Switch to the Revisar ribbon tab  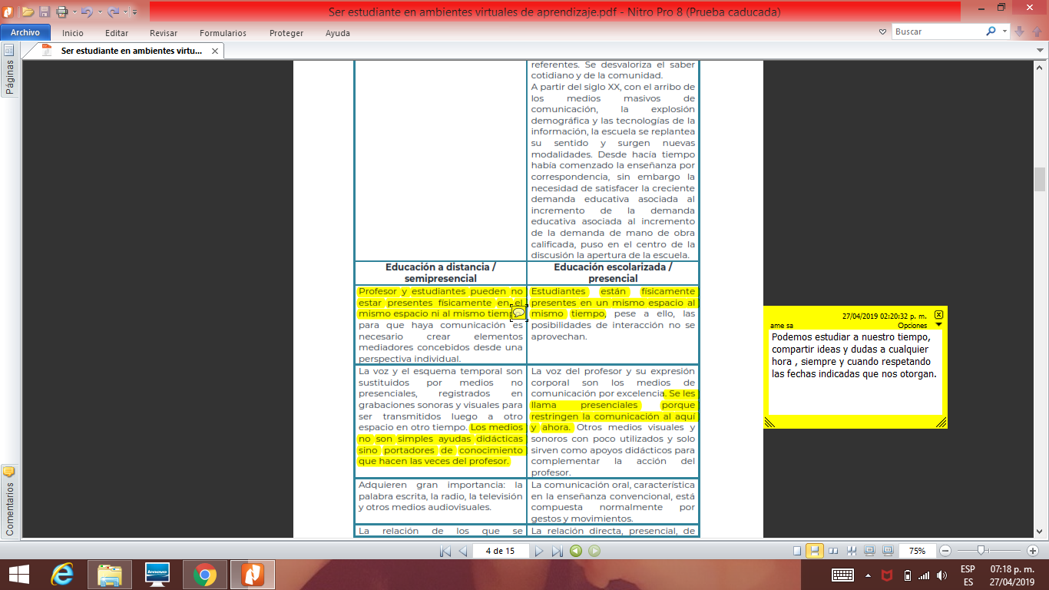click(164, 33)
